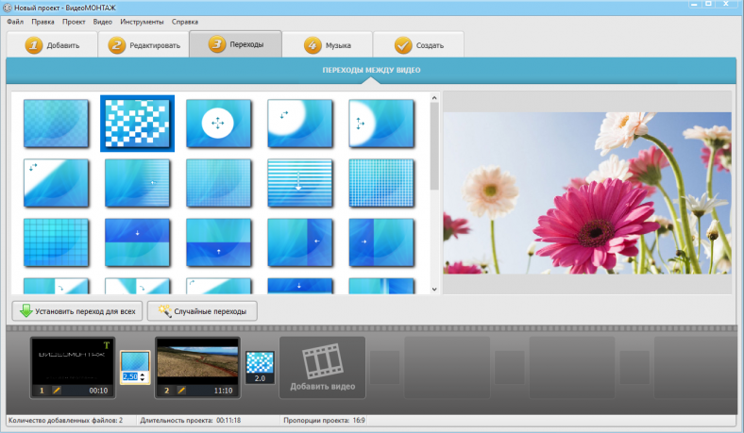Select the push-right arrow transition
Viewport: 744px width, 433px height.
(381, 242)
